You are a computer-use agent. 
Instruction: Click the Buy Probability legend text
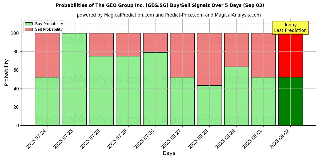coord(49,24)
